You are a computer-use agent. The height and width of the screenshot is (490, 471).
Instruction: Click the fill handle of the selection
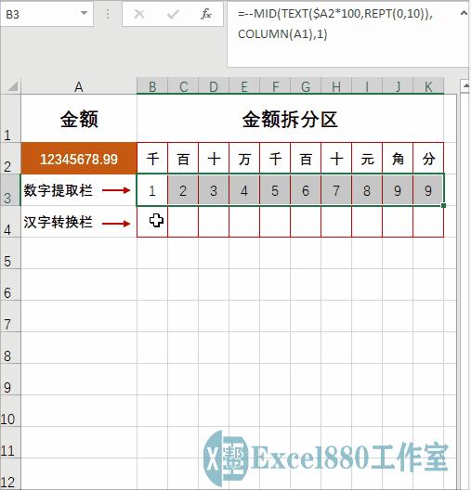coord(443,205)
